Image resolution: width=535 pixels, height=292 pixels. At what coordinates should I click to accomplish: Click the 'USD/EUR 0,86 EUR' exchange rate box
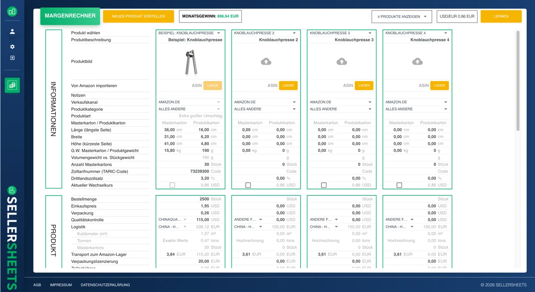point(457,17)
